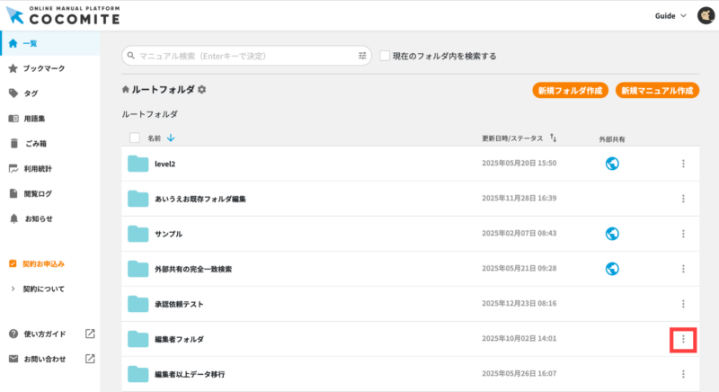Enable 現在のフォルダ内を検索する checkbox
Viewport: 719px width, 392px height.
385,56
